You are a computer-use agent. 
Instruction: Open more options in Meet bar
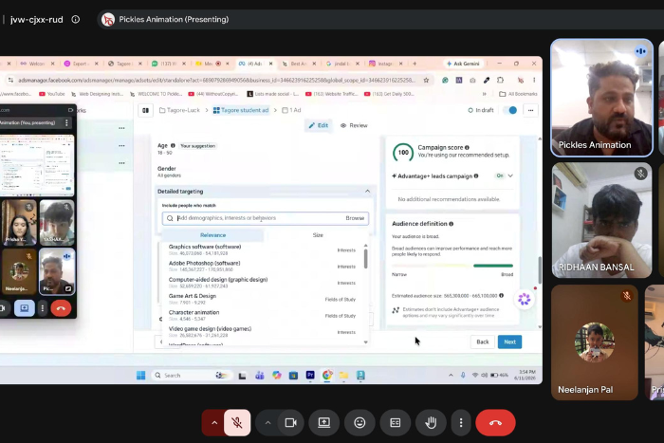[461, 423]
